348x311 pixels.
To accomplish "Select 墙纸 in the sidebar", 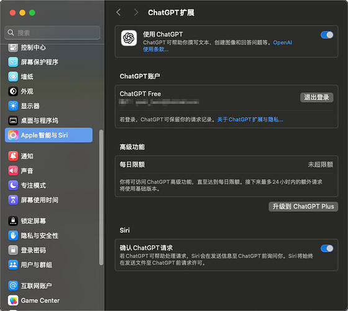I will pyautogui.click(x=49, y=77).
